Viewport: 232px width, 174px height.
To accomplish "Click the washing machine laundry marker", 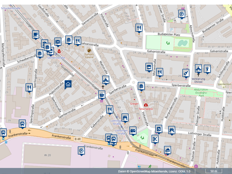I will pos(159,129).
